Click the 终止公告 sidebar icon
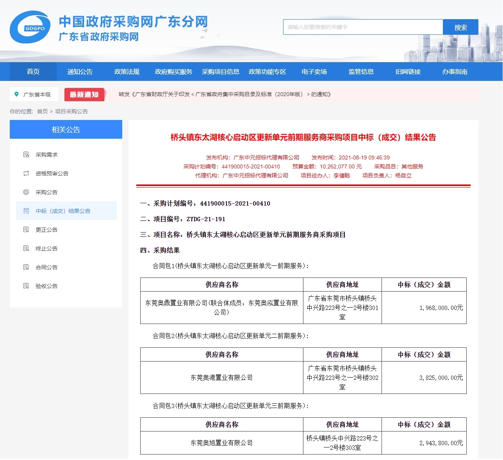 (x=26, y=248)
